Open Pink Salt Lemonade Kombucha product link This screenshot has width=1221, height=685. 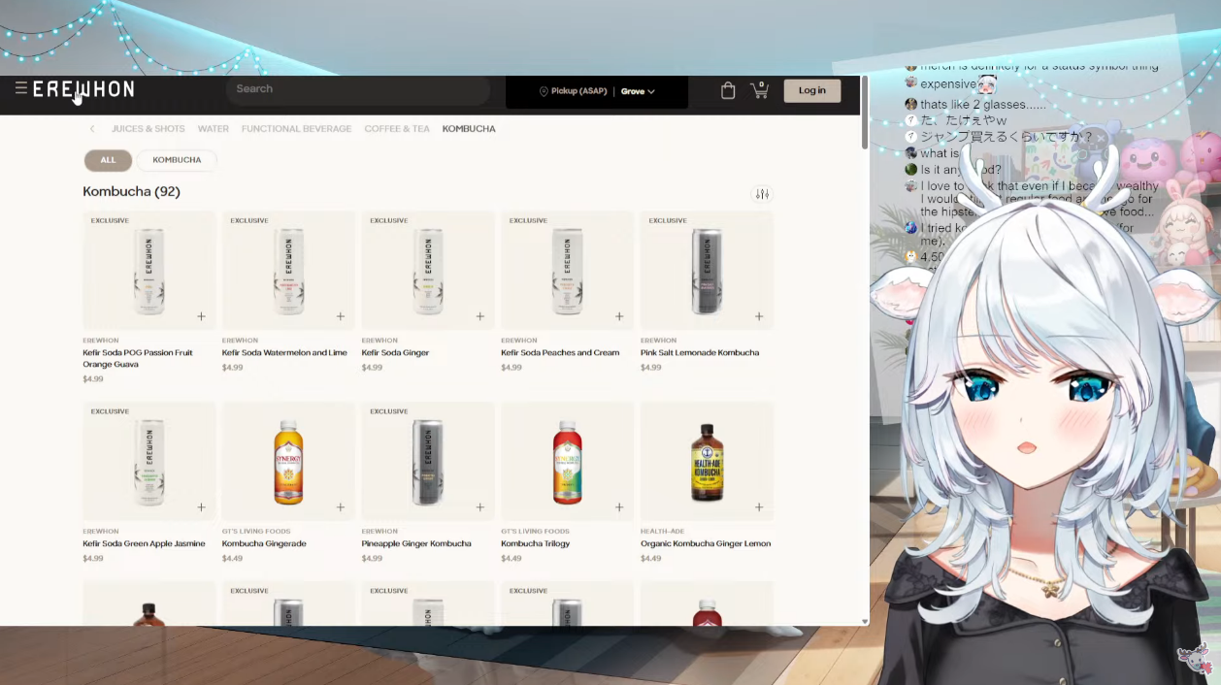pos(700,352)
